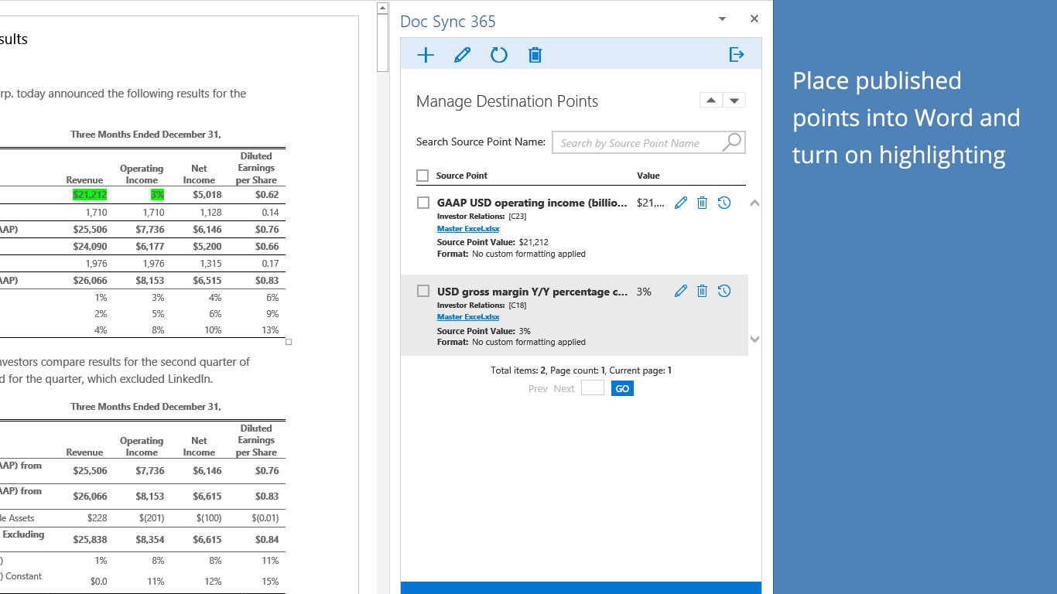1057x594 pixels.
Task: Edit the USD gross margin Y/Y point
Action: [681, 291]
